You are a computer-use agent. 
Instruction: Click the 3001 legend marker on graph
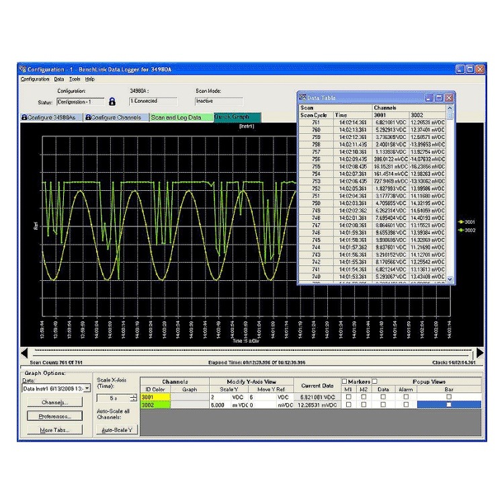click(x=460, y=221)
